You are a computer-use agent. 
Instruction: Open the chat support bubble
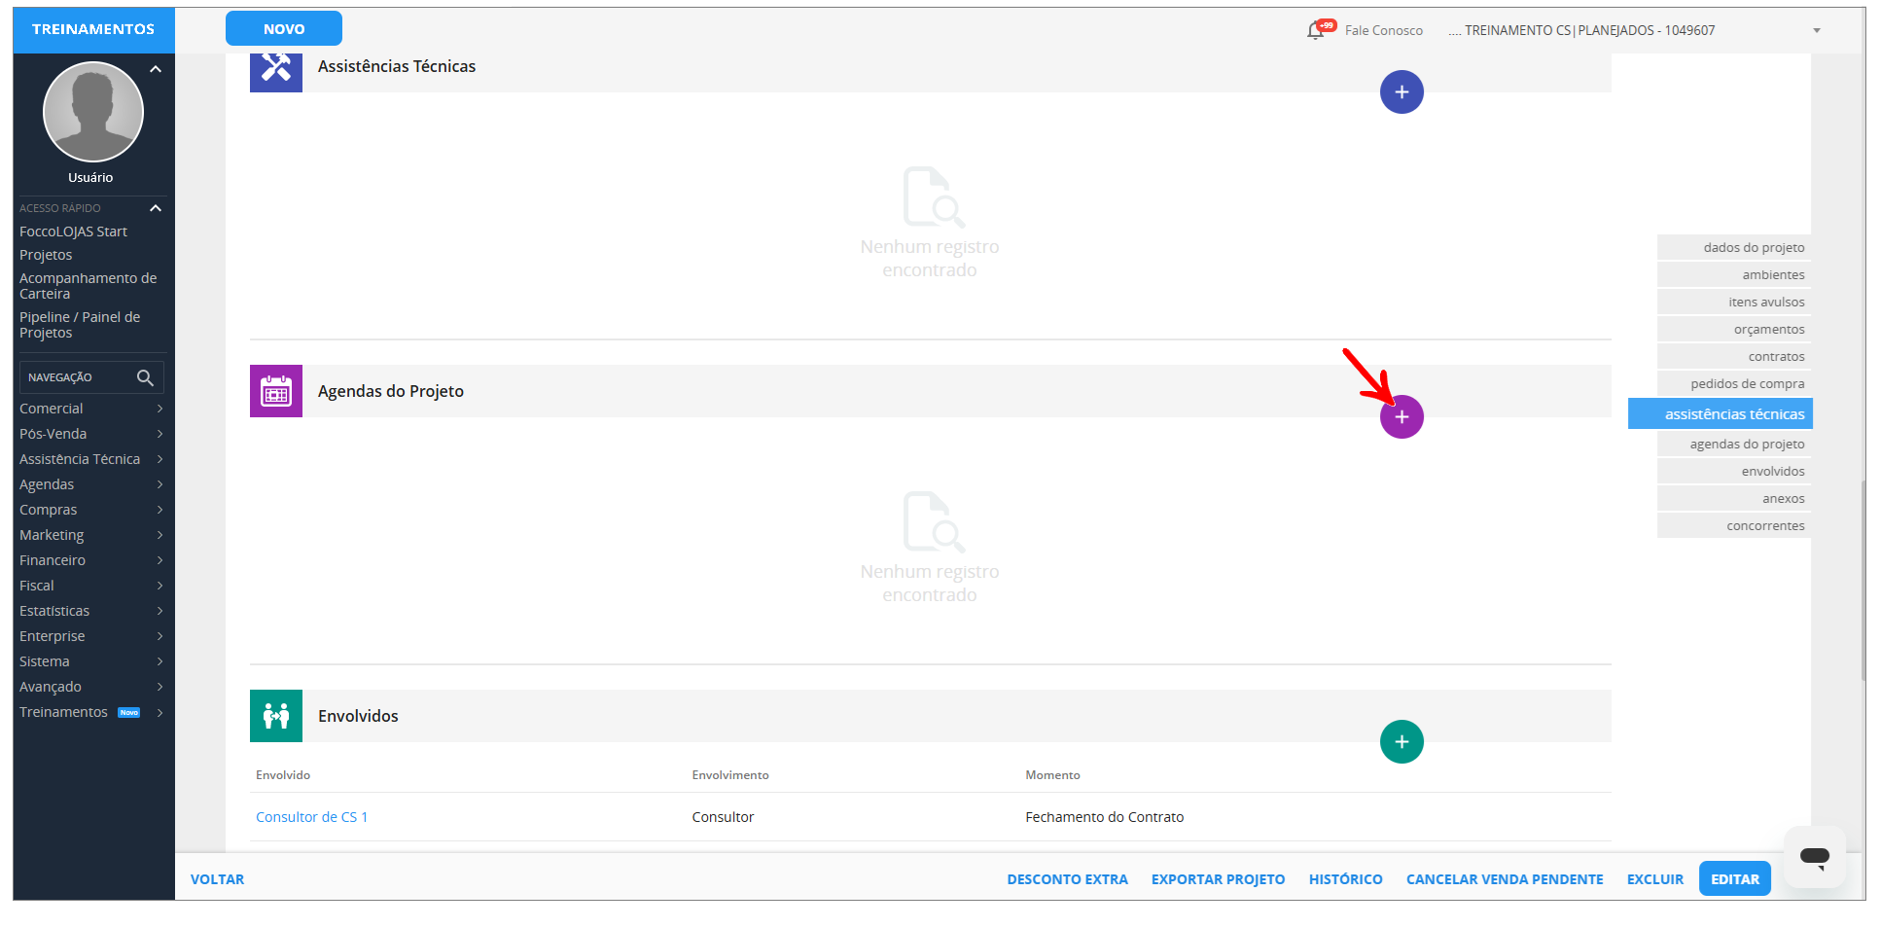pos(1815,857)
